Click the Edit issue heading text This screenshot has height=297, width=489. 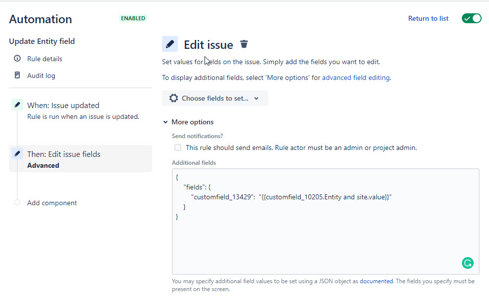pyautogui.click(x=208, y=44)
